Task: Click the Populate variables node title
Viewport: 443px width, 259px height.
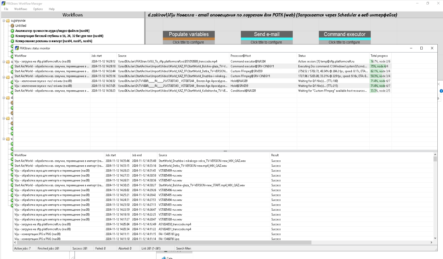Action: 189,34
